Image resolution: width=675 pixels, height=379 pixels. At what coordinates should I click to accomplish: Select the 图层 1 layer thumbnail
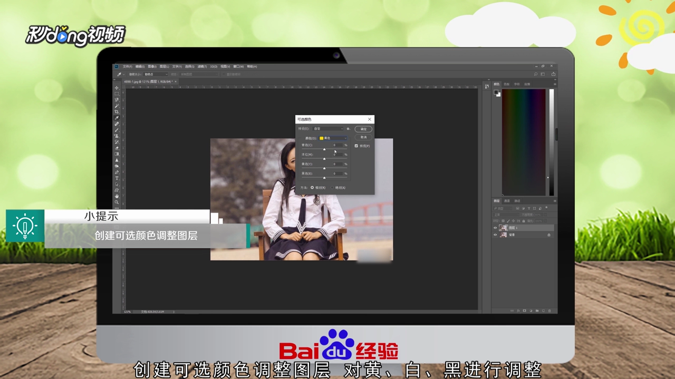click(503, 228)
